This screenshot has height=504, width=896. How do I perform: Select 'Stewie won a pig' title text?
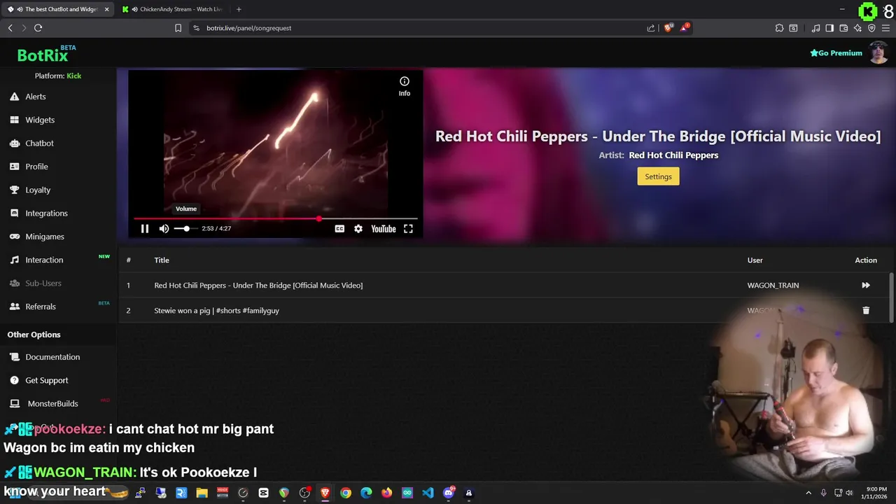(x=216, y=310)
